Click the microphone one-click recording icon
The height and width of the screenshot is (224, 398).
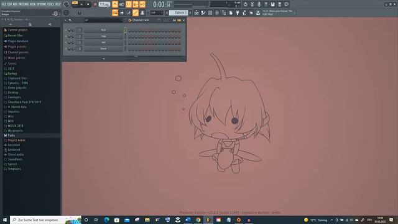coord(259,4)
